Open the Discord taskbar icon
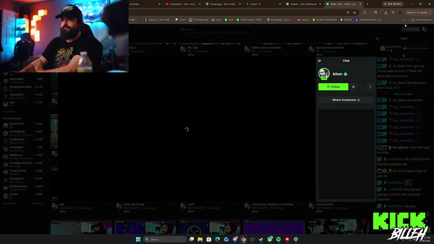This screenshot has width=434, height=244. (235, 239)
